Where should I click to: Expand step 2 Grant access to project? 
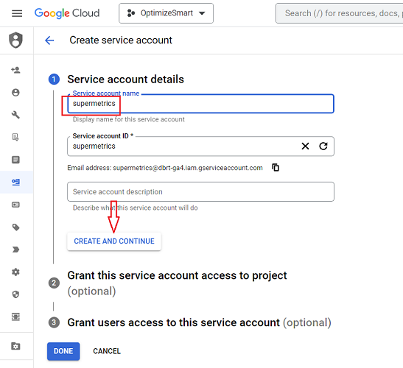(x=177, y=283)
